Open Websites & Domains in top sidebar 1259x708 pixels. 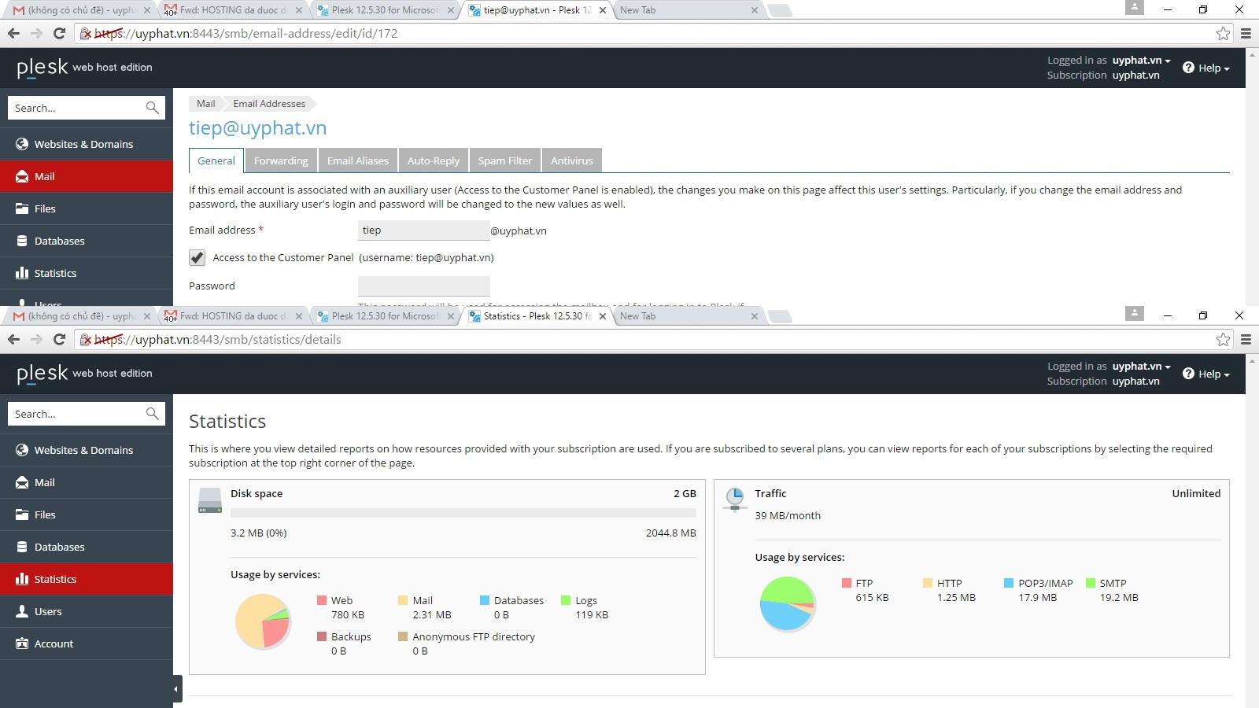pyautogui.click(x=87, y=144)
